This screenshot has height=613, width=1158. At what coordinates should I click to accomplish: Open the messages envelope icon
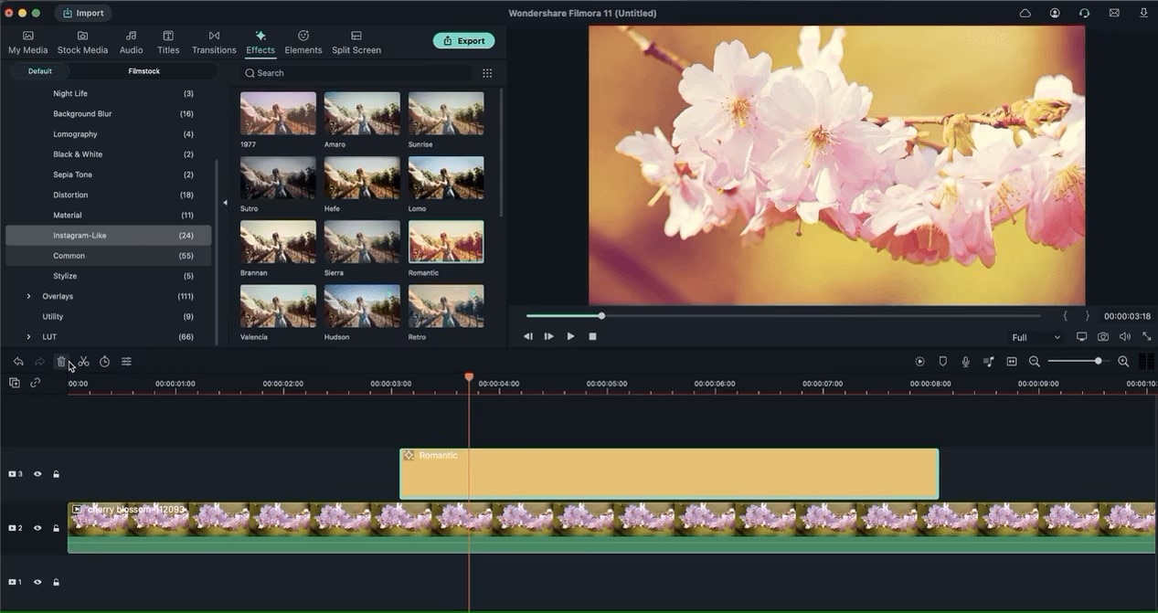pos(1114,13)
